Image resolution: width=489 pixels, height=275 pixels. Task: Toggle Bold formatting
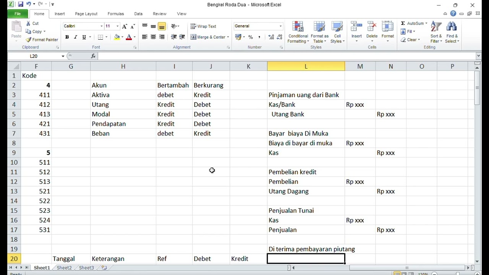[x=67, y=37]
